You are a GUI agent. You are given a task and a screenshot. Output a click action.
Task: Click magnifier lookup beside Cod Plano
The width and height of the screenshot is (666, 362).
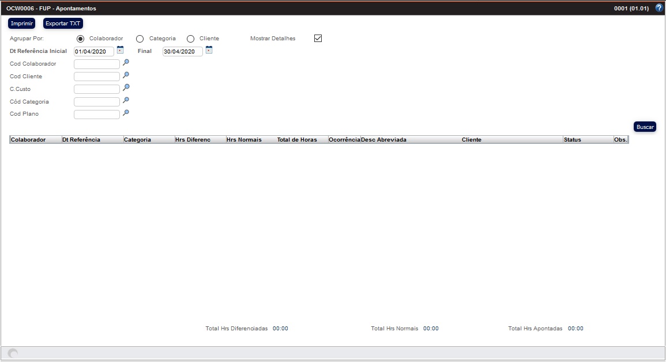click(126, 113)
